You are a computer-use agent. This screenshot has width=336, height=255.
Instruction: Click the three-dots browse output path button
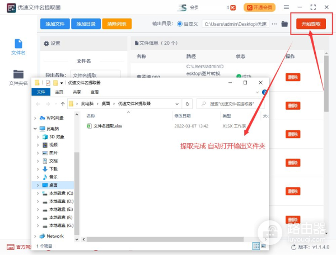coord(274,23)
